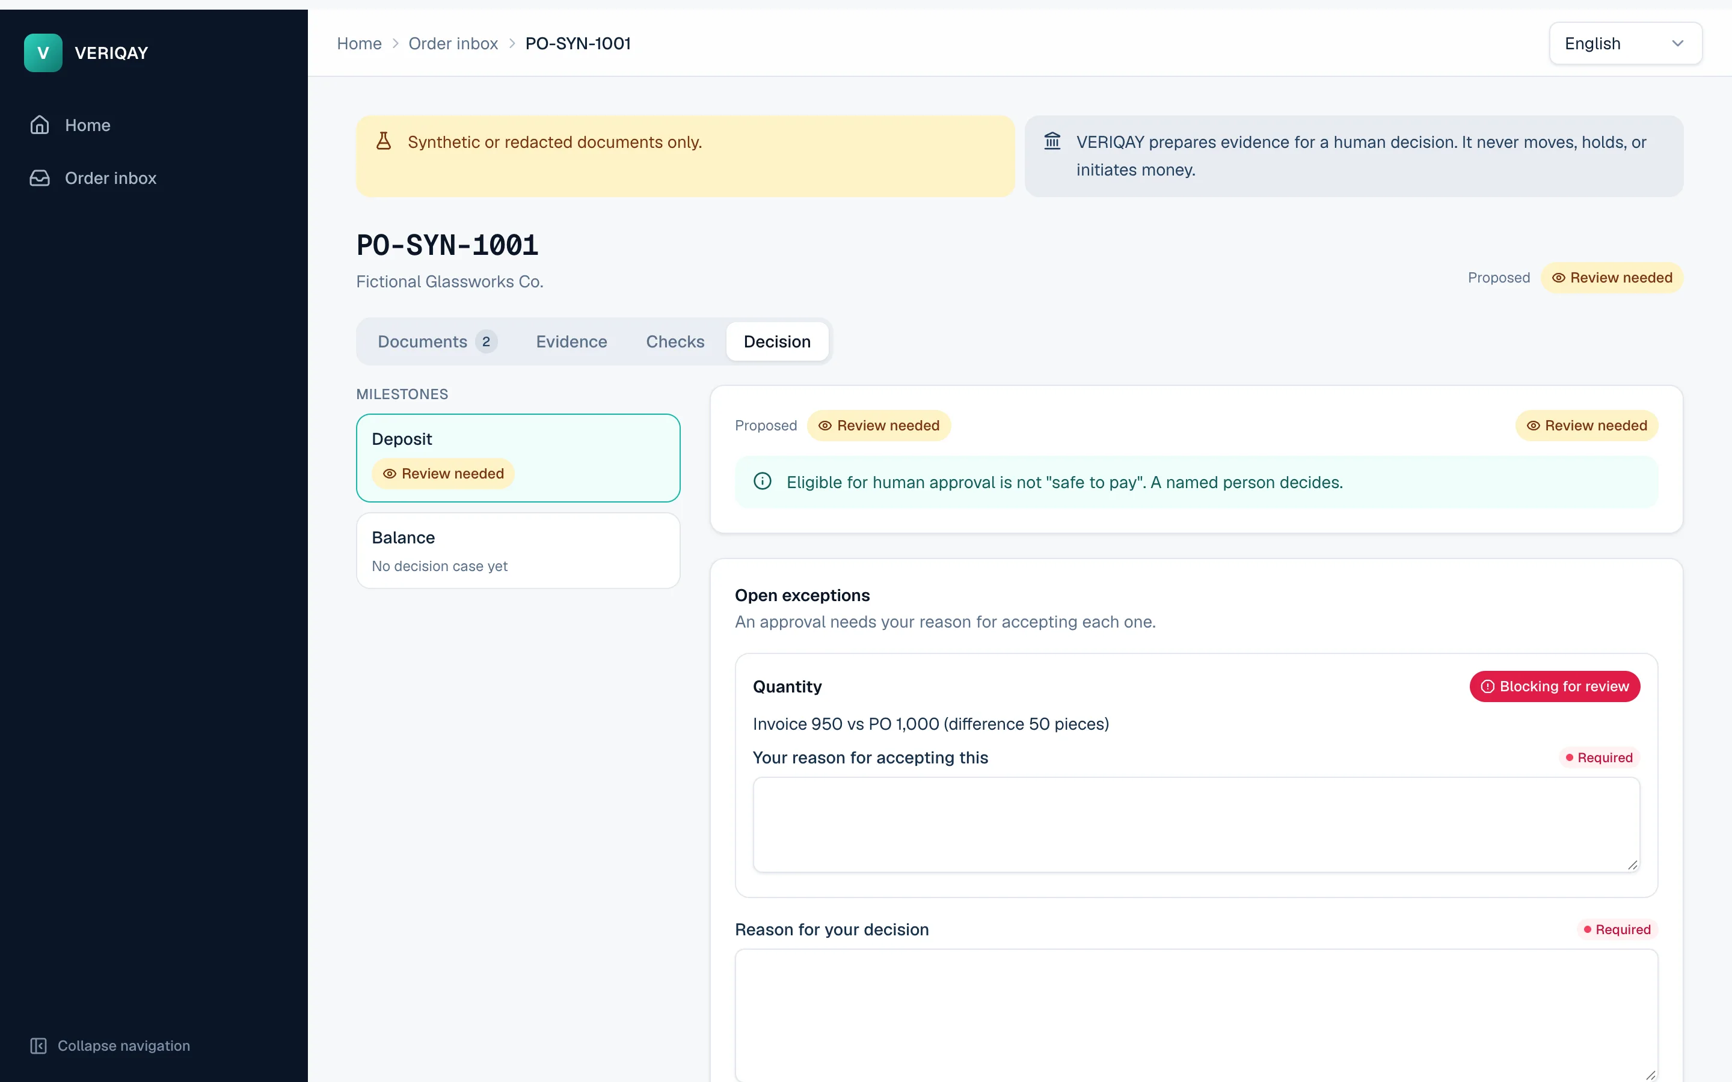Click the Required tag beside Quantity reason
1732x1082 pixels.
click(x=1599, y=757)
